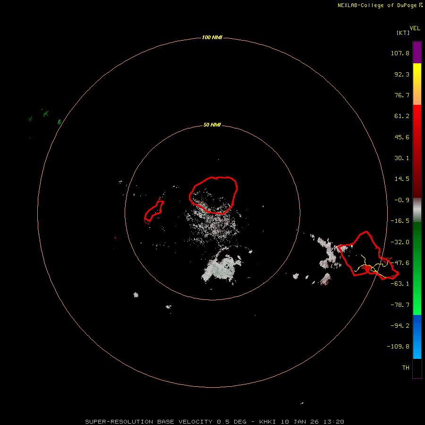Image resolution: width=425 pixels, height=425 pixels.
Task: Click the small elongated red island outline
Action: pyautogui.click(x=153, y=212)
